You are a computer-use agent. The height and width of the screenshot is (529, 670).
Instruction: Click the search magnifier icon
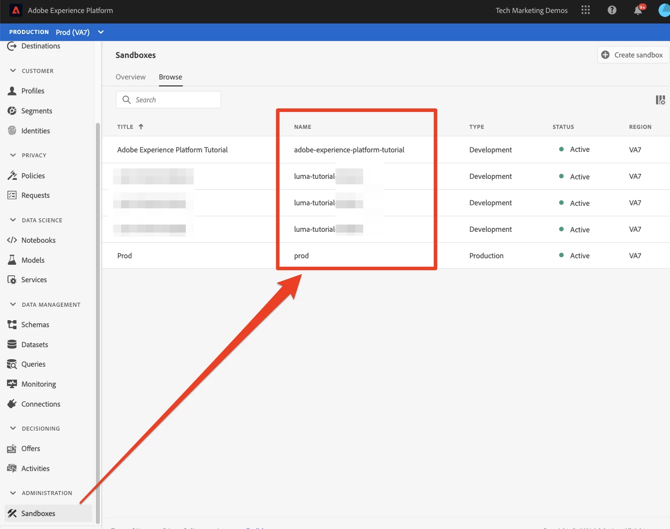click(127, 99)
